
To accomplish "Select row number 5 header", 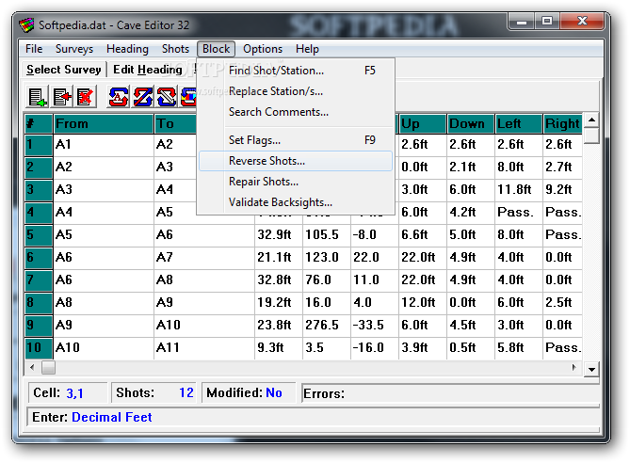I will point(39,235).
